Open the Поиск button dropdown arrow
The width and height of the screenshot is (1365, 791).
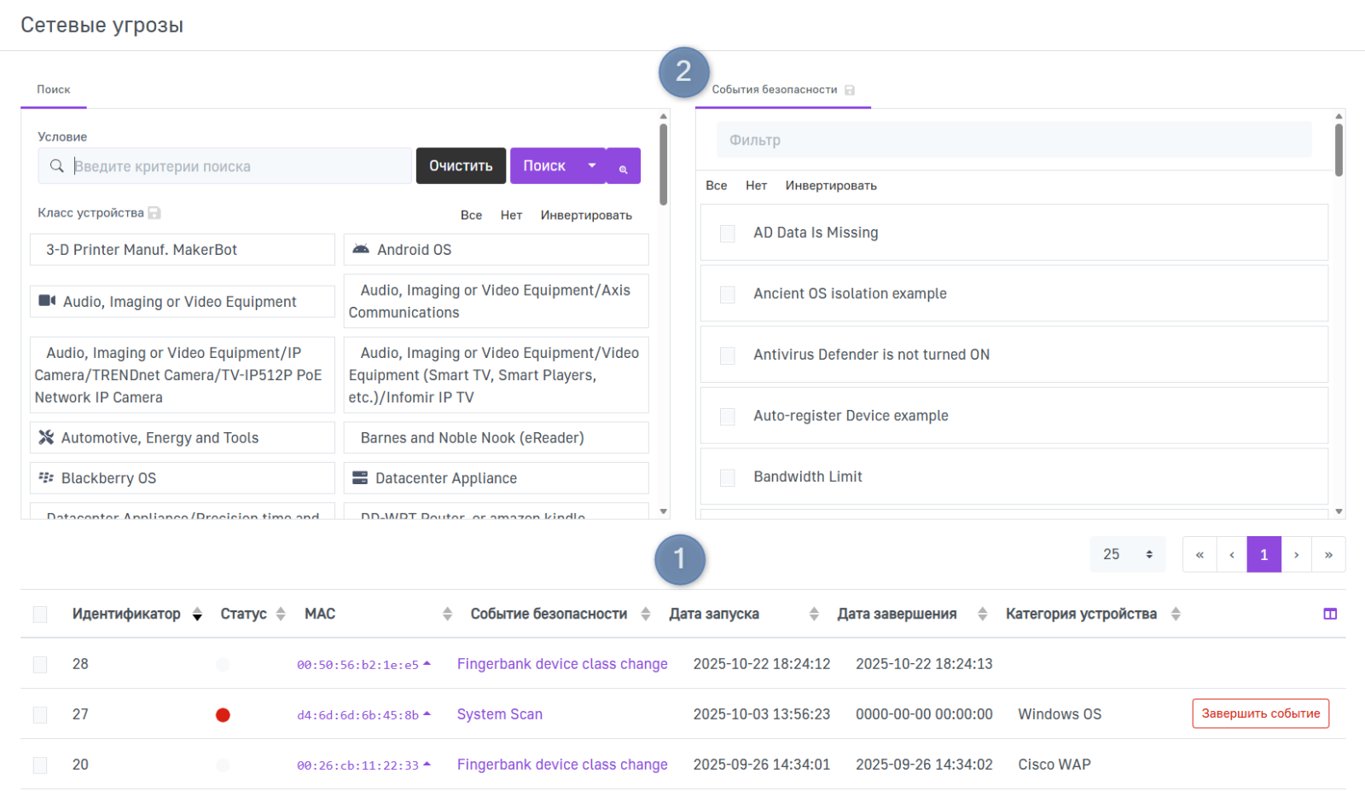pyautogui.click(x=592, y=166)
